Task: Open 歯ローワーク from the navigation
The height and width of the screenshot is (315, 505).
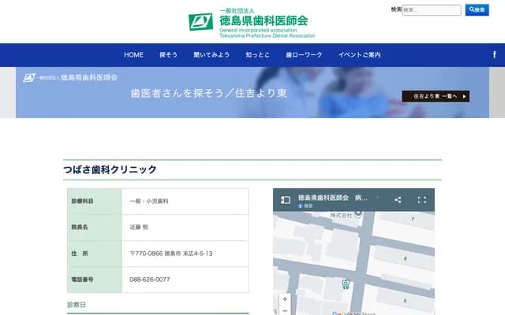Action: (304, 55)
